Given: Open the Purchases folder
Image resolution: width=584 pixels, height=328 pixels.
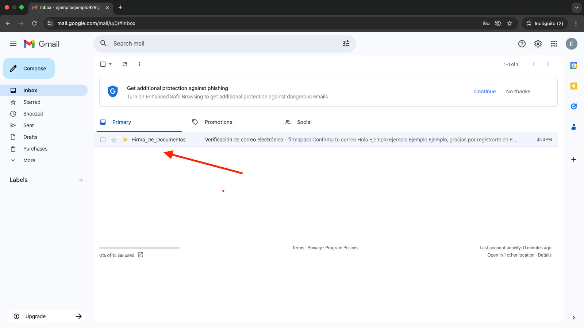Looking at the screenshot, I should pyautogui.click(x=44, y=149).
